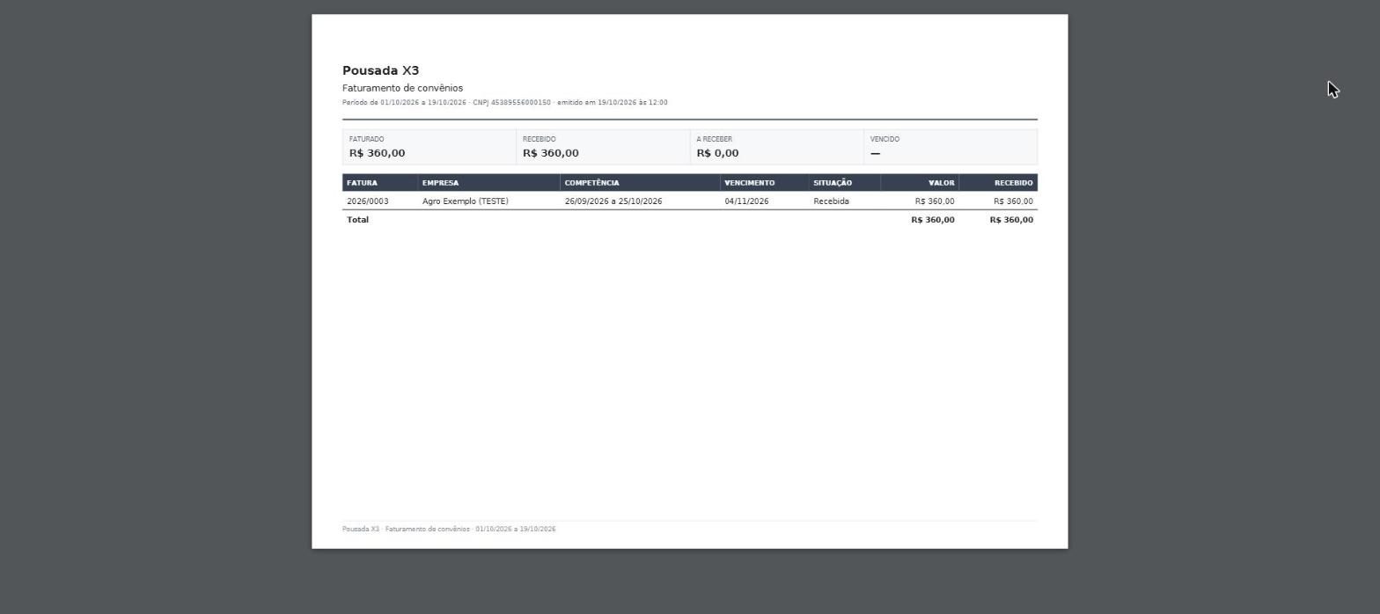Click due date 04/11/2026
The image size is (1380, 614).
tap(746, 201)
